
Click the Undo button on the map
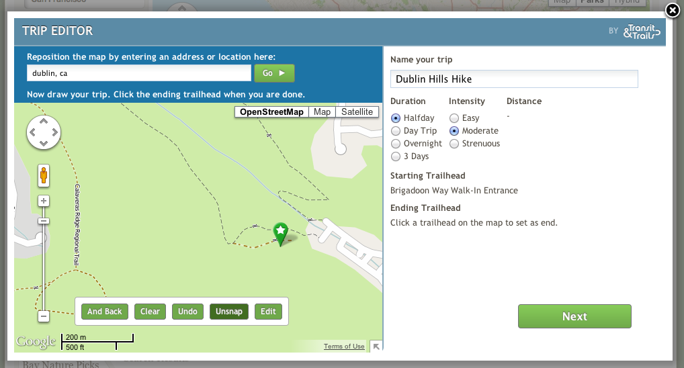(x=187, y=312)
